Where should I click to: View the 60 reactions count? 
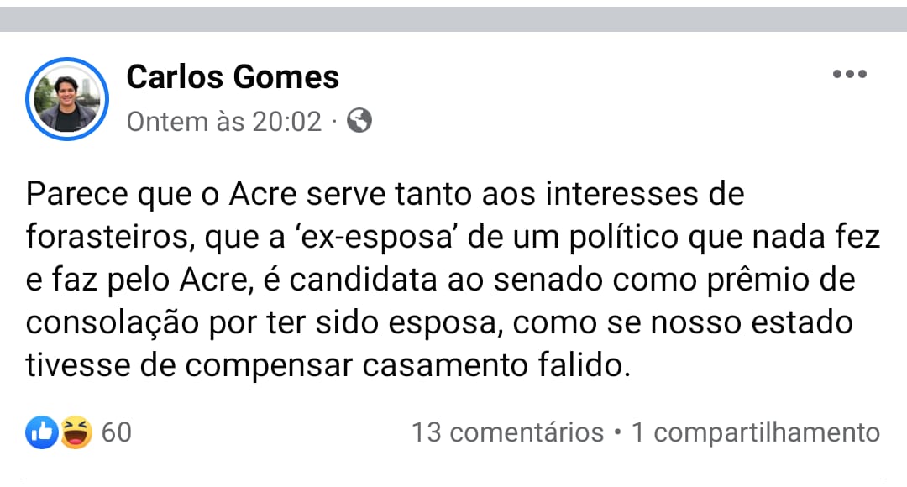[117, 433]
